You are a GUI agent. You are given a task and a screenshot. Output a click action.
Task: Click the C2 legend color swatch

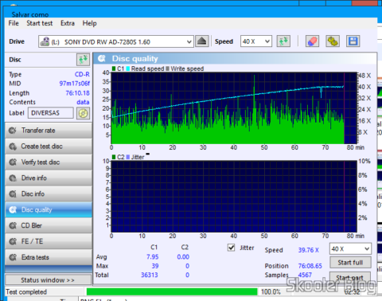tap(114, 157)
